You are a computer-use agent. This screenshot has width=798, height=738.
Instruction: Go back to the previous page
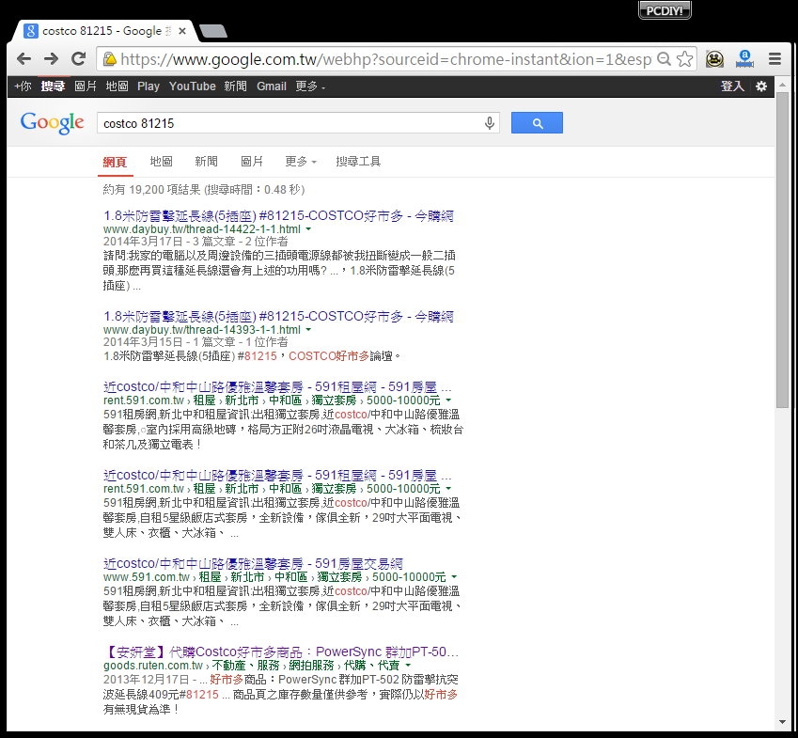click(x=23, y=59)
